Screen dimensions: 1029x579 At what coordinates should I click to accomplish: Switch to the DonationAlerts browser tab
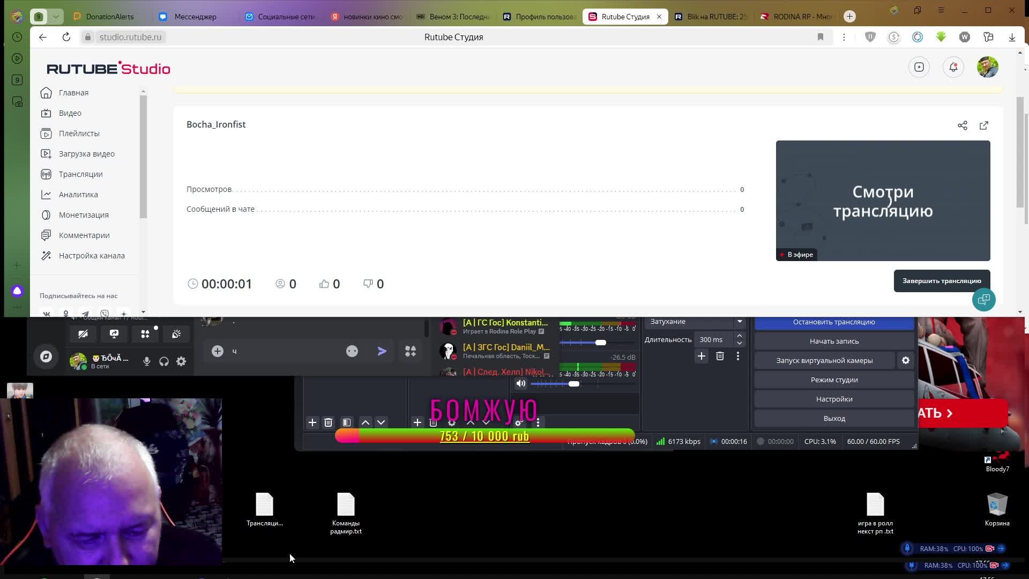109,17
